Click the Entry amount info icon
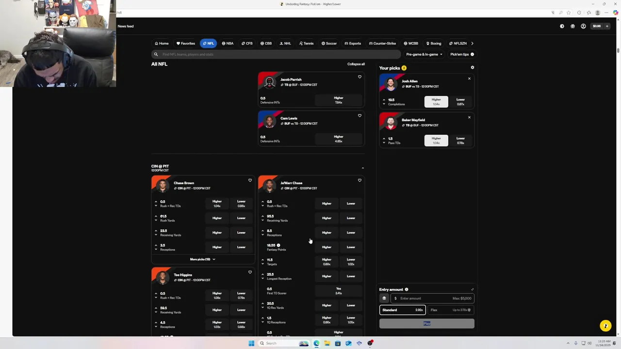This screenshot has width=621, height=349. (407, 289)
